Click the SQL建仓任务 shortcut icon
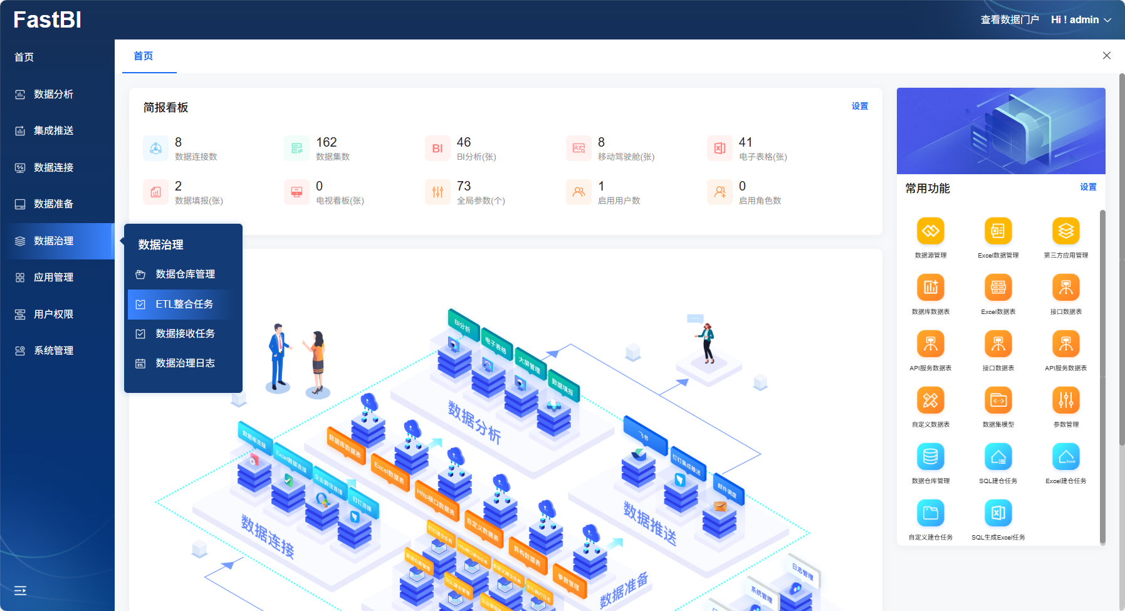1125x611 pixels. [x=998, y=457]
